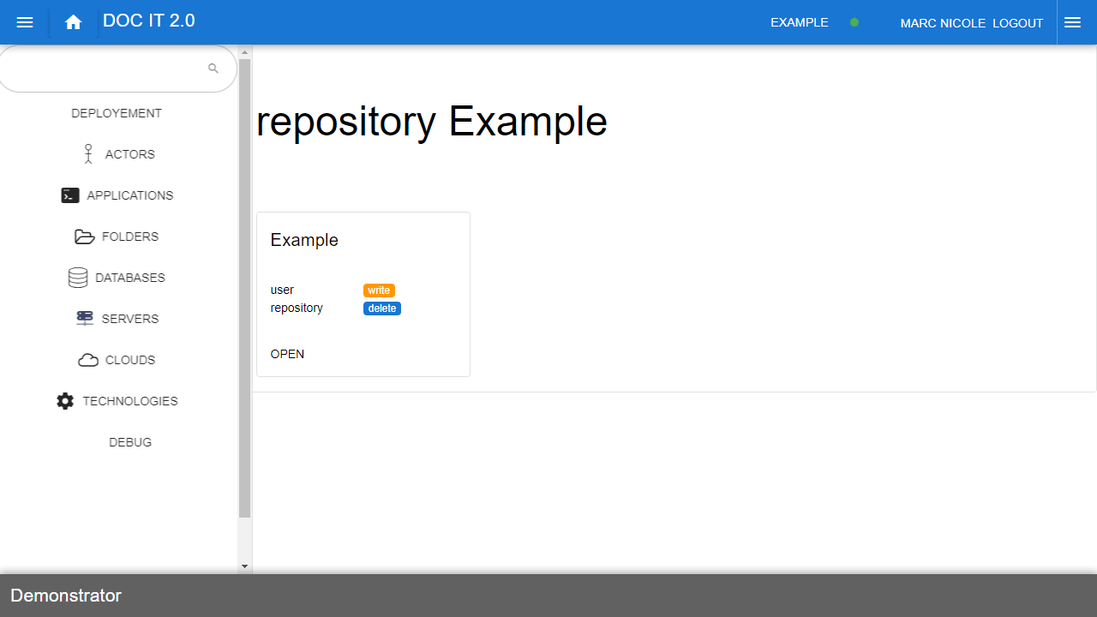This screenshot has width=1097, height=617.
Task: Open the Deployement menu item
Action: pyautogui.click(x=117, y=113)
